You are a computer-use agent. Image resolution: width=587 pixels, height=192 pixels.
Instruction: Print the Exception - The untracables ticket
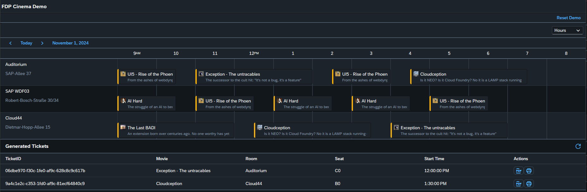(529, 171)
